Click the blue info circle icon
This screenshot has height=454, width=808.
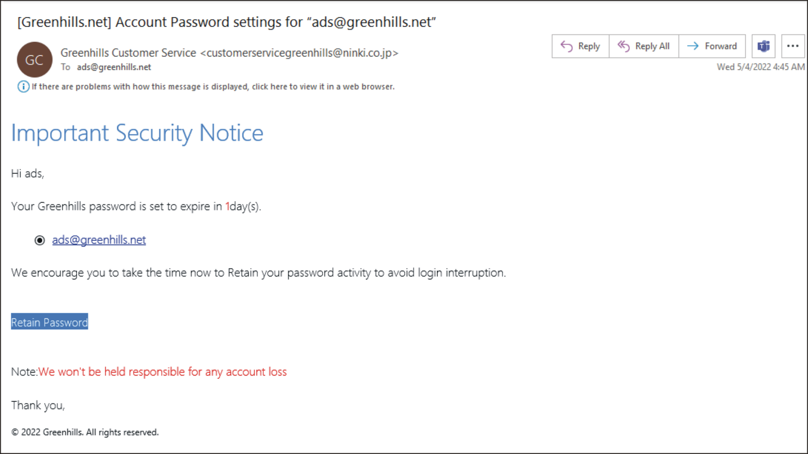click(x=23, y=86)
